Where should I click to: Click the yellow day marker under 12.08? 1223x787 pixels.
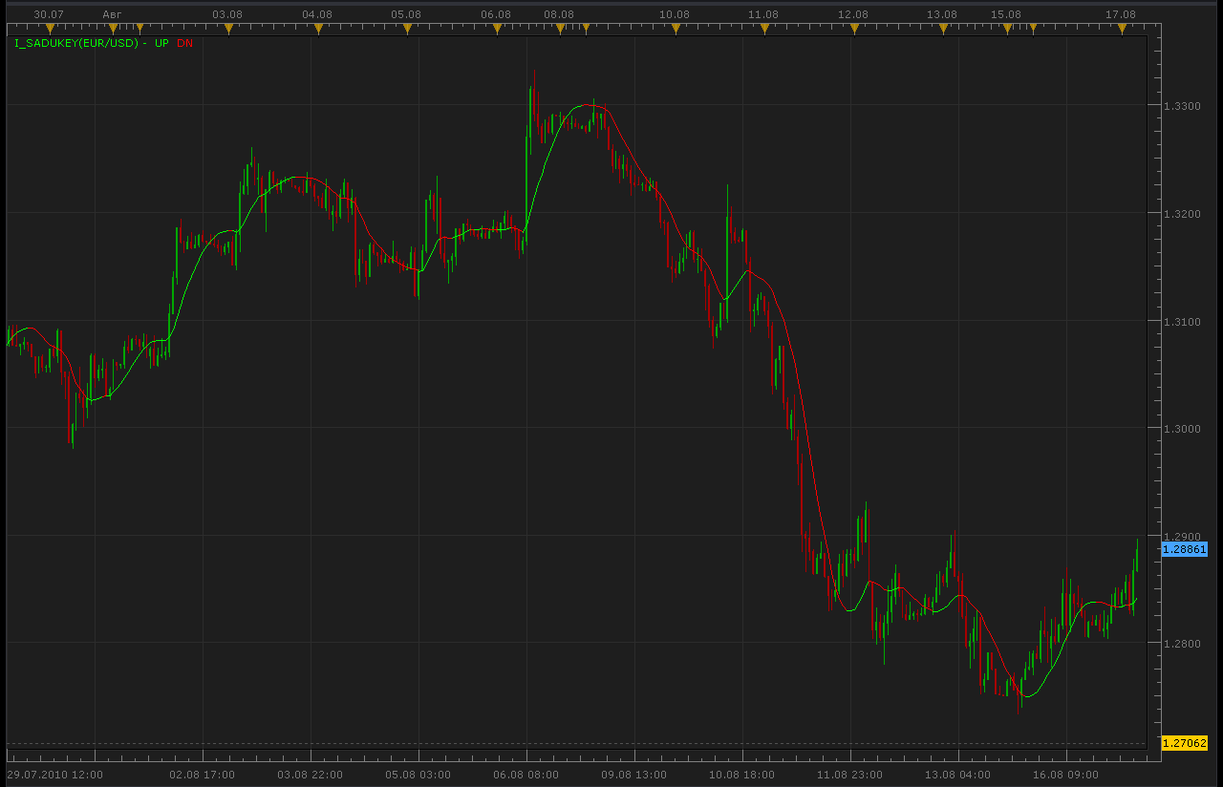(854, 30)
